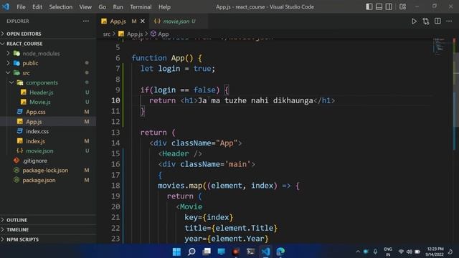Place cursor on 'let login = true;' line

pyautogui.click(x=178, y=69)
